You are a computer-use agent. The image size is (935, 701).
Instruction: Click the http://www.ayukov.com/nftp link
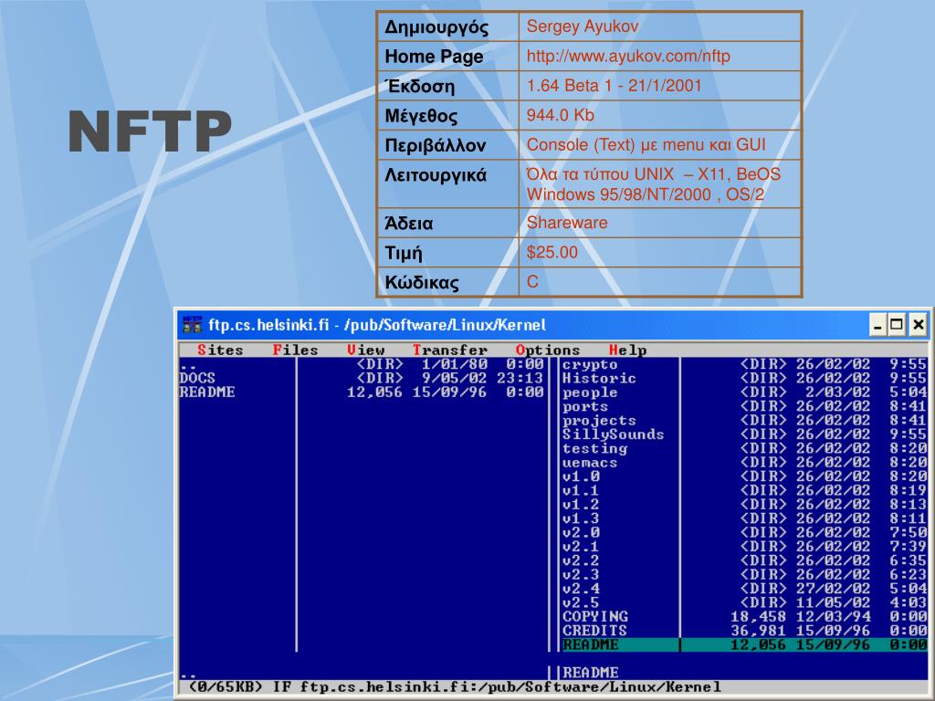[628, 56]
